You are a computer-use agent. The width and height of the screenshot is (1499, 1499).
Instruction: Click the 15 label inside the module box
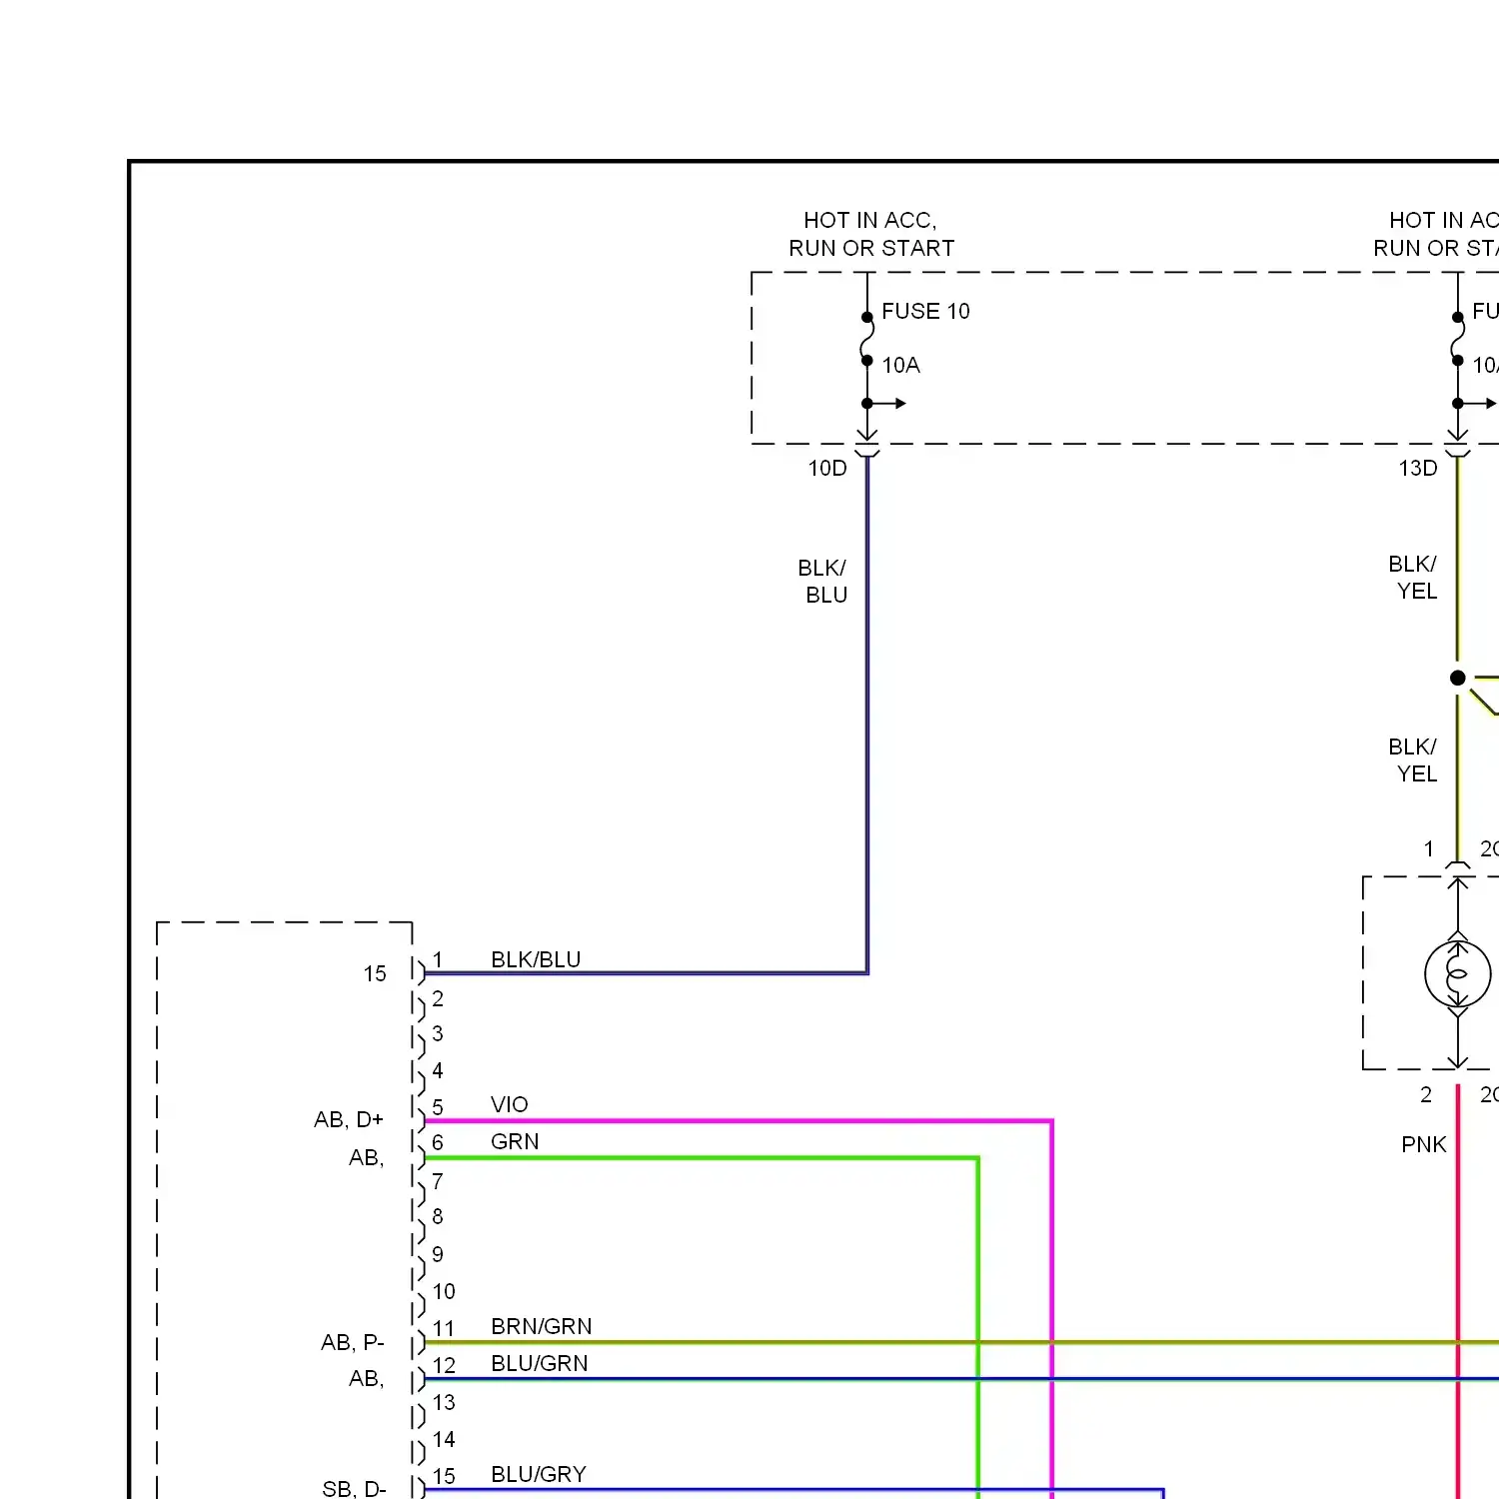375,973
